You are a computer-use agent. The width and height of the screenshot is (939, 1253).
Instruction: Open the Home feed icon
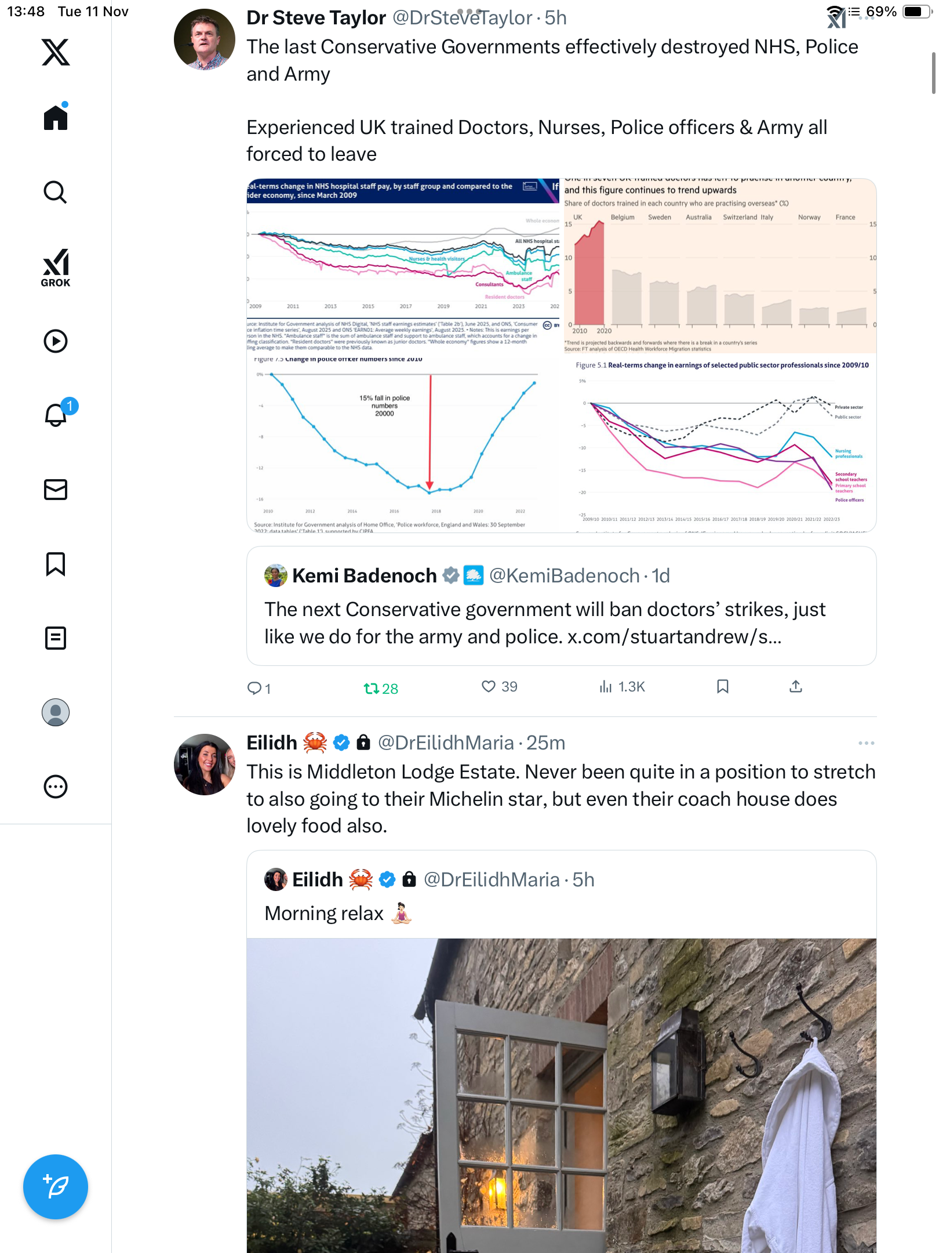click(x=56, y=118)
